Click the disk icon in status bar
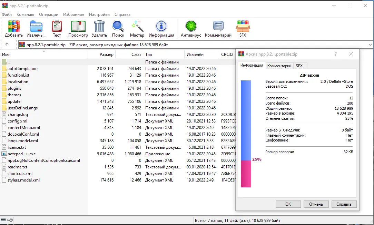Screen dimensions: 374x225 (x=3, y=220)
